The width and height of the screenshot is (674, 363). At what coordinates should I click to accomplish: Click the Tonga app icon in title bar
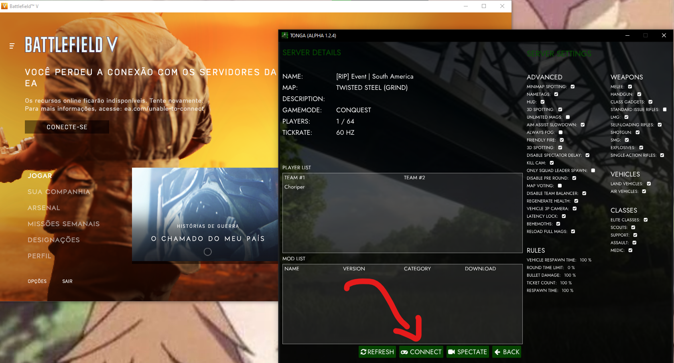(285, 35)
